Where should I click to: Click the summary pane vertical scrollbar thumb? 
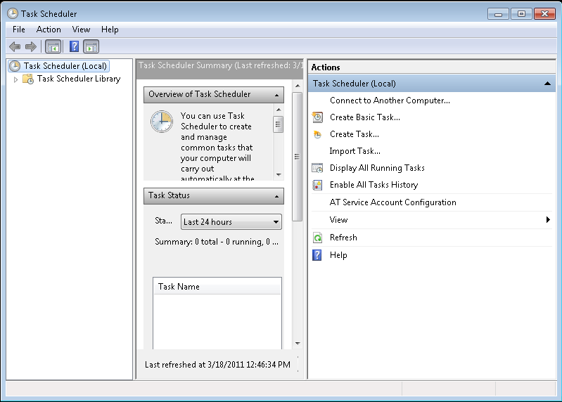tap(297, 157)
